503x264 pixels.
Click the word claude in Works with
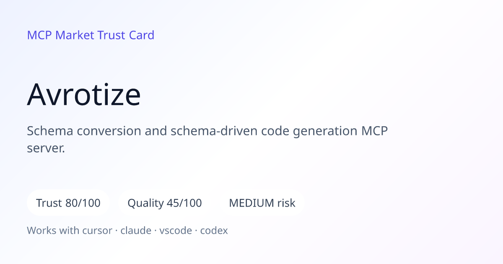136,230
